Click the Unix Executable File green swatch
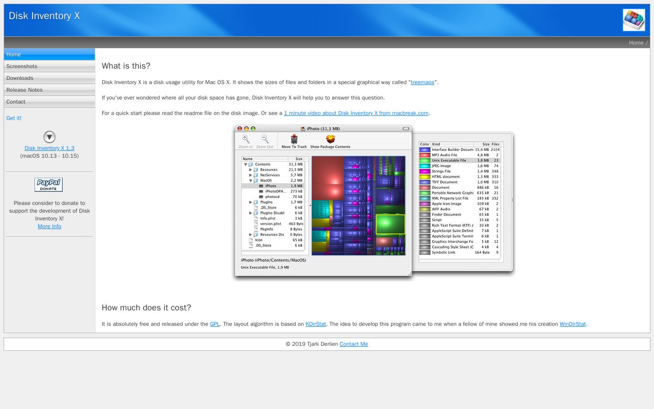The height and width of the screenshot is (409, 654). [x=425, y=160]
